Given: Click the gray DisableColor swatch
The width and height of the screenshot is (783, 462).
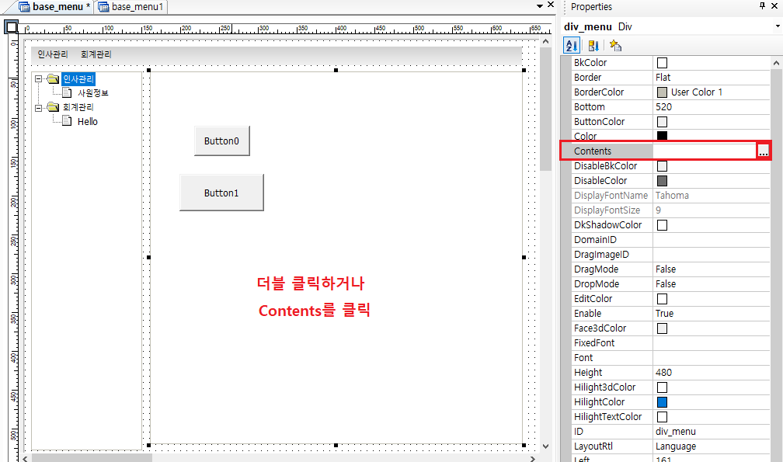Looking at the screenshot, I should pyautogui.click(x=662, y=181).
